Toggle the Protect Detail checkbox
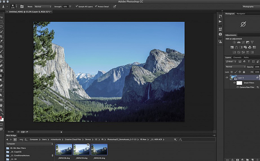Image resolution: width=260 pixels, height=161 pixels. click(96, 7)
